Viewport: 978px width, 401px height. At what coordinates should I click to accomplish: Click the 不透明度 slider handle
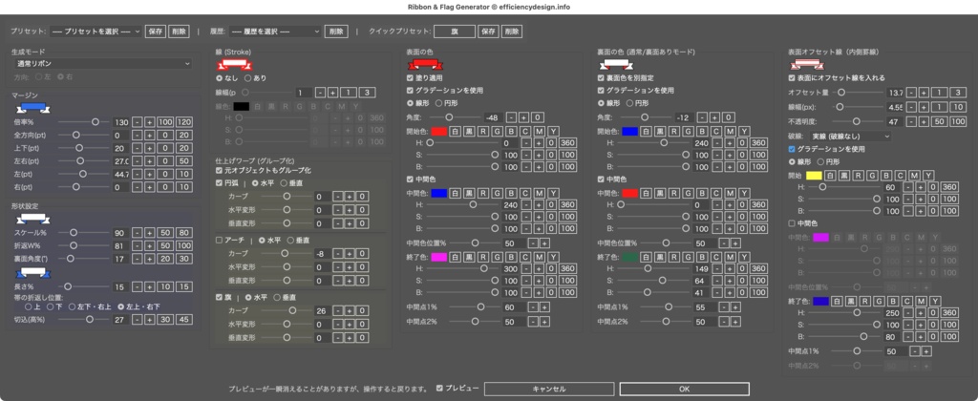pos(857,121)
